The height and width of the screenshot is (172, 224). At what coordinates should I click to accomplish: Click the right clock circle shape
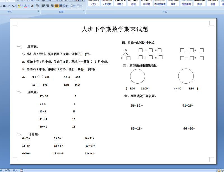click(186, 76)
